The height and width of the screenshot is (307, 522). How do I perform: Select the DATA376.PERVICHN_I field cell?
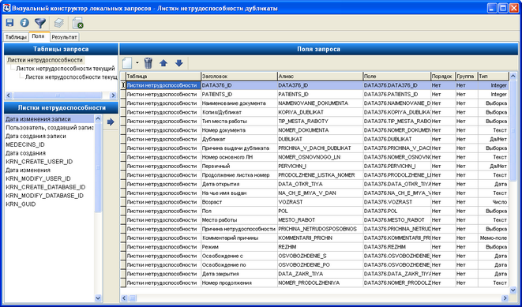[396, 167]
